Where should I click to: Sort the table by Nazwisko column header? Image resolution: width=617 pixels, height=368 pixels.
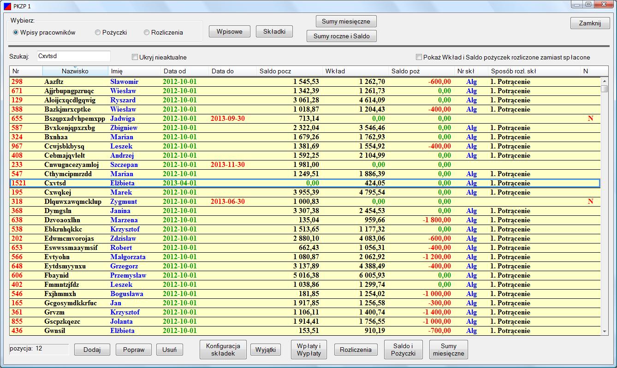(75, 71)
